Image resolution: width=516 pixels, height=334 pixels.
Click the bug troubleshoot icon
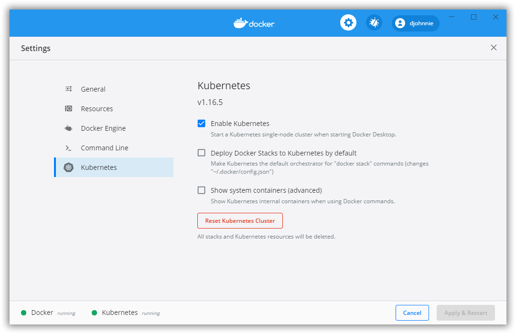[x=374, y=23]
